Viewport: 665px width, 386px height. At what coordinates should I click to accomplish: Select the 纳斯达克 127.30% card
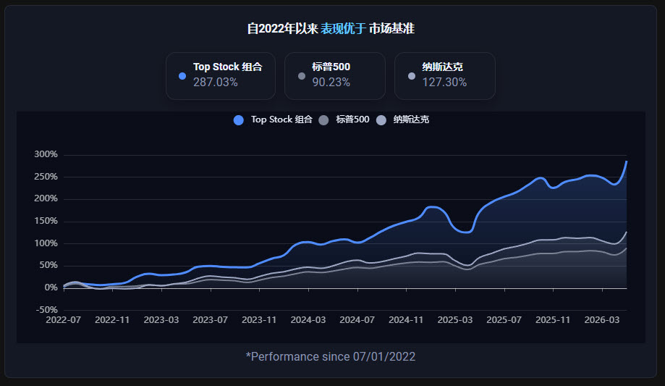pos(445,76)
